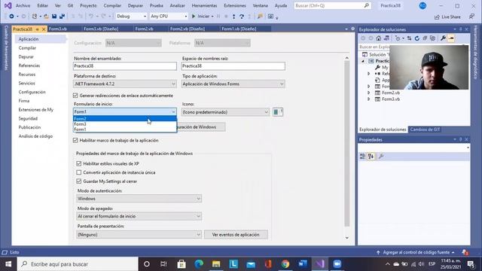Image resolution: width=482 pixels, height=271 pixels.
Task: Click the Sync with Active Document icon
Action: 409,38
